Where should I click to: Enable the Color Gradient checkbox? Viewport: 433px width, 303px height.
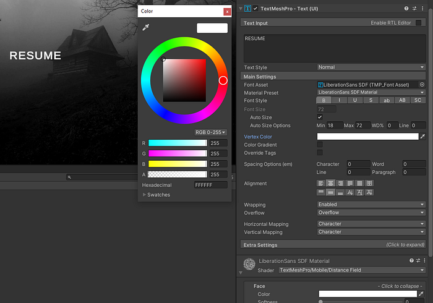coord(320,144)
